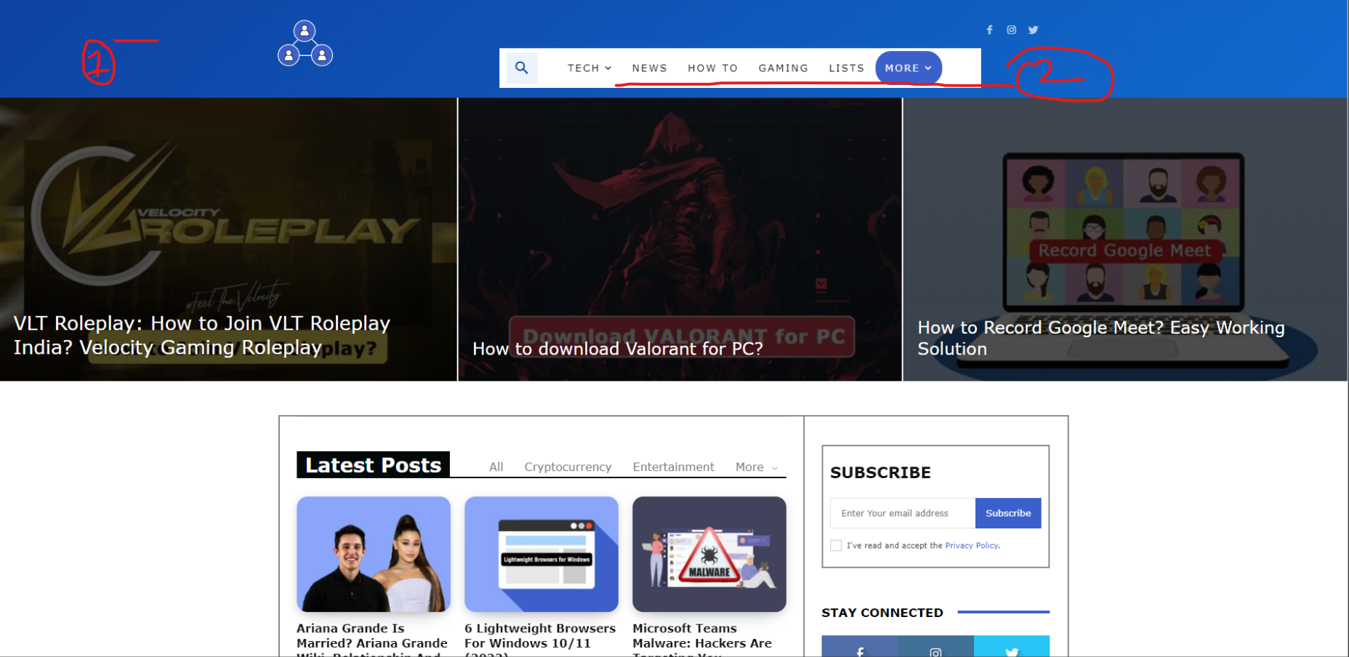Click the site logo with three user circles

coord(305,44)
